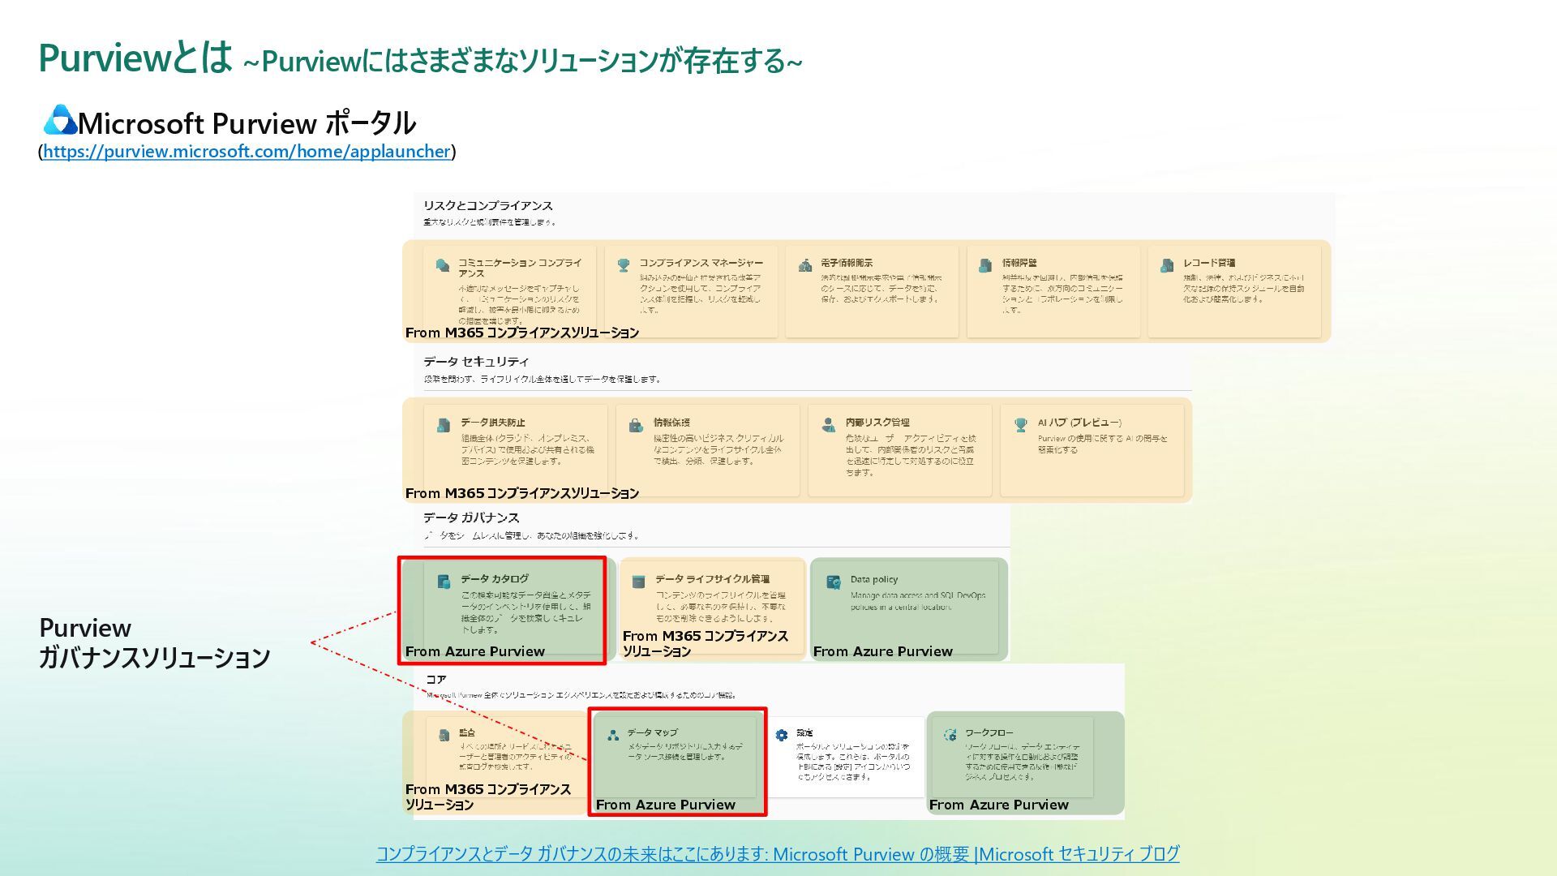The image size is (1557, 876).
Task: Open the Microsoft security blog link at bottom
Action: click(x=777, y=854)
